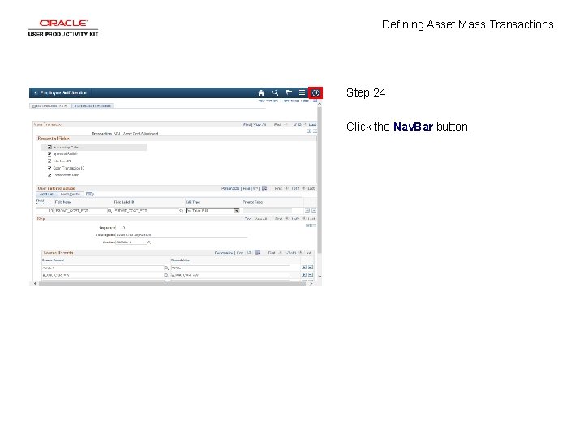The image size is (584, 438).
Task: Open the New Window link
Action: (x=268, y=101)
